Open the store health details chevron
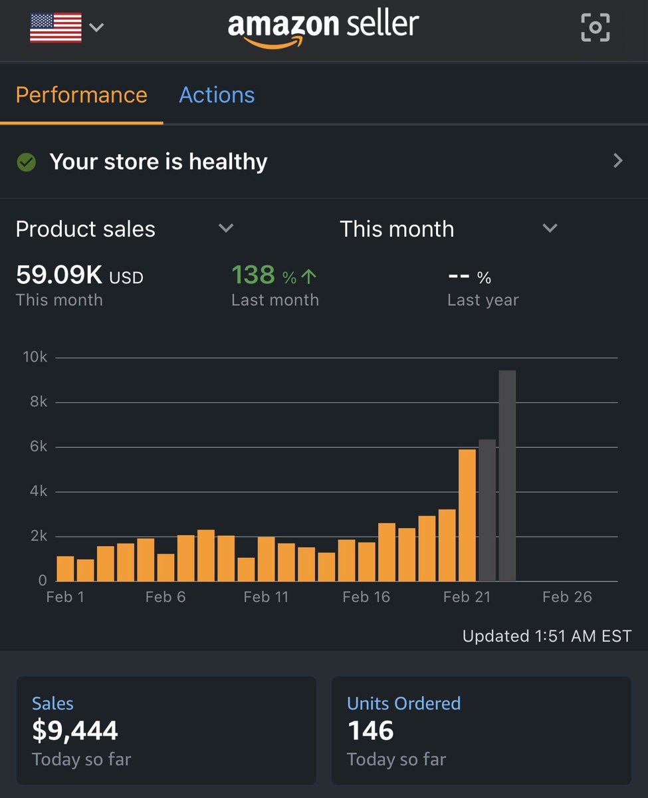The width and height of the screenshot is (648, 798). point(617,161)
